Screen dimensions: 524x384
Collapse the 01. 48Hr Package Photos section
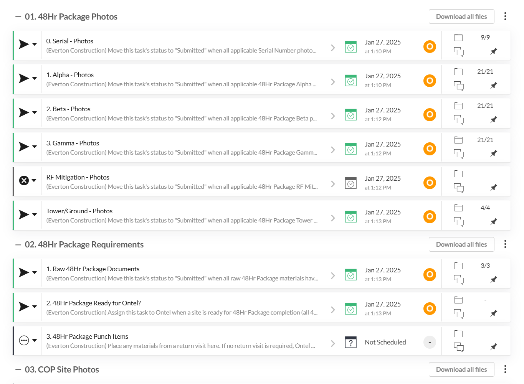coord(18,17)
